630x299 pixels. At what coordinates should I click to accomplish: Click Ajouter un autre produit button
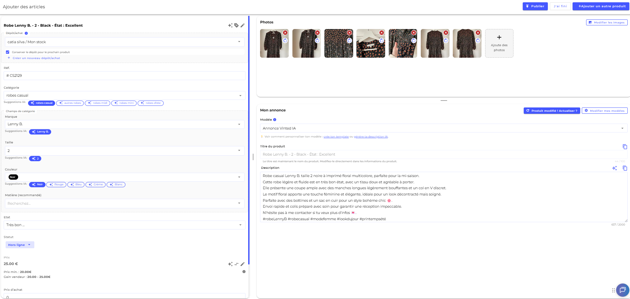[x=601, y=6]
